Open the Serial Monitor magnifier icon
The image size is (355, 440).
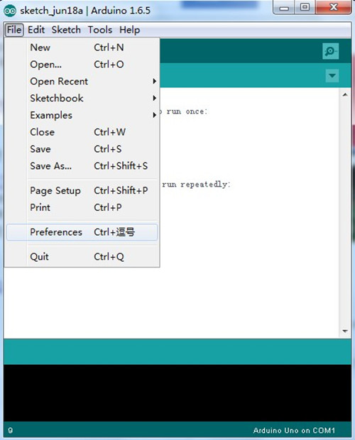tap(331, 51)
